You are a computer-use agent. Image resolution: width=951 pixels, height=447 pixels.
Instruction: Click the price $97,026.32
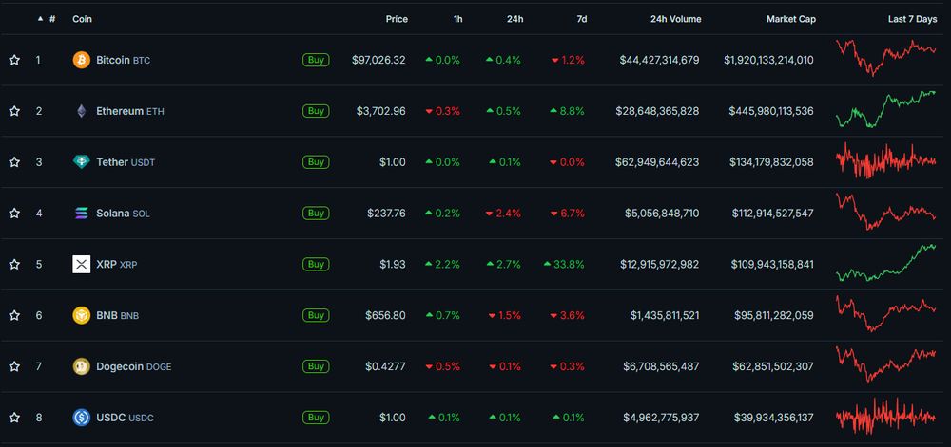pos(378,61)
